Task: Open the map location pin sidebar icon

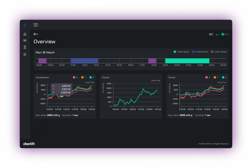Action: pyautogui.click(x=25, y=47)
